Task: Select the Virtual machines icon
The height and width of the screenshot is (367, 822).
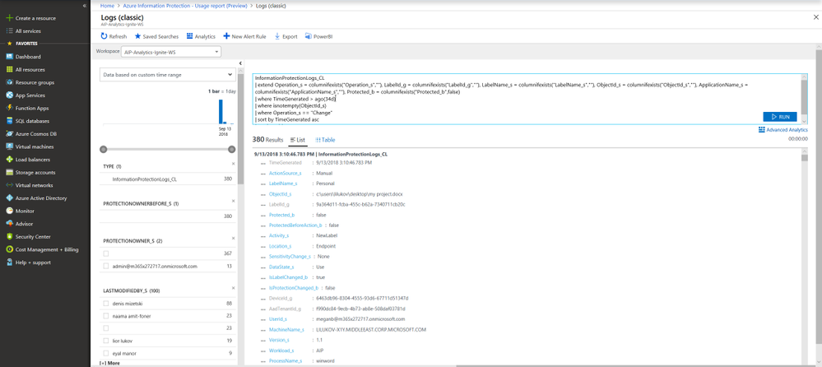Action: pyautogui.click(x=9, y=146)
